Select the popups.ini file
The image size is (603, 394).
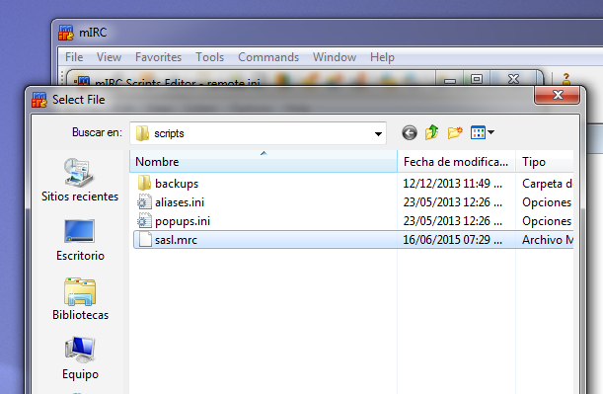[x=183, y=221]
